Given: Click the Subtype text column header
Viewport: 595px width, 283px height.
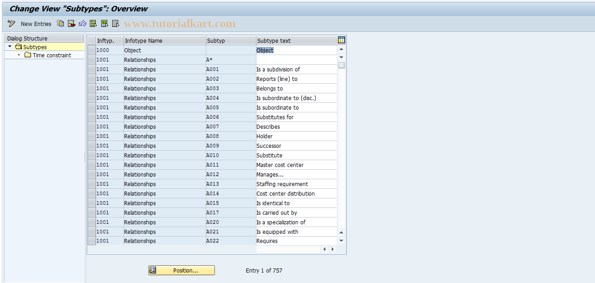Looking at the screenshot, I should pos(297,40).
